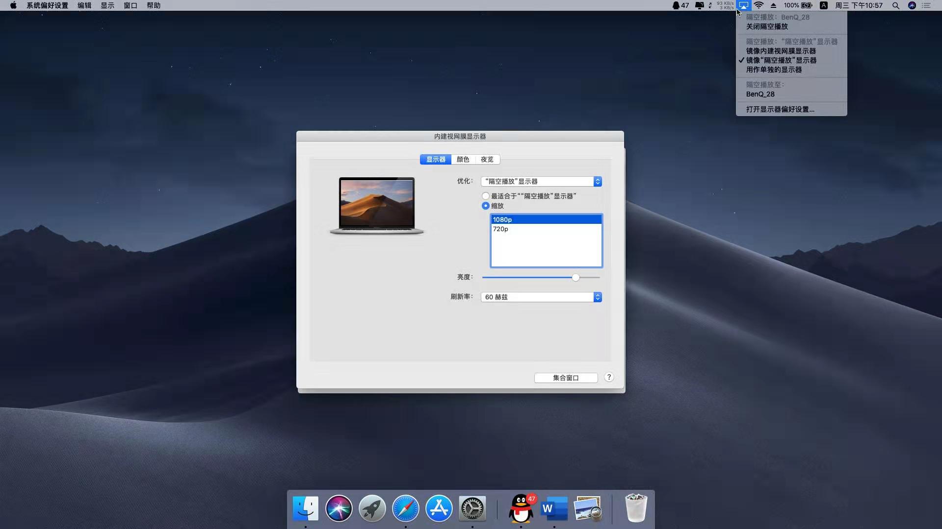Launch Launchpad rocket icon in Dock
This screenshot has width=942, height=529.
coord(372,508)
